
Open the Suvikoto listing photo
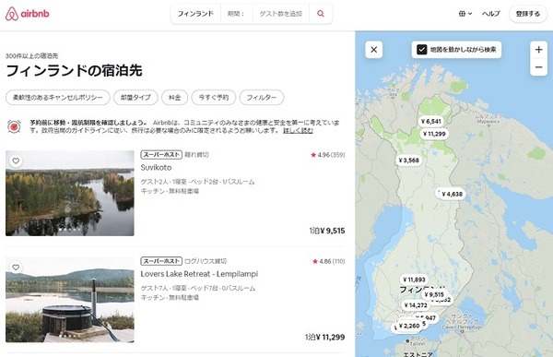[x=70, y=193]
